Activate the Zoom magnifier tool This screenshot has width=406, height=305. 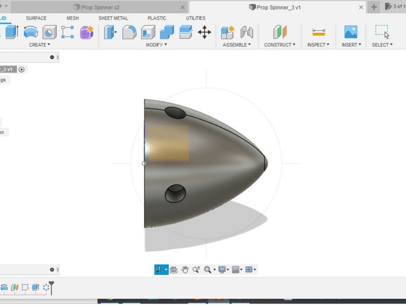coord(196,270)
